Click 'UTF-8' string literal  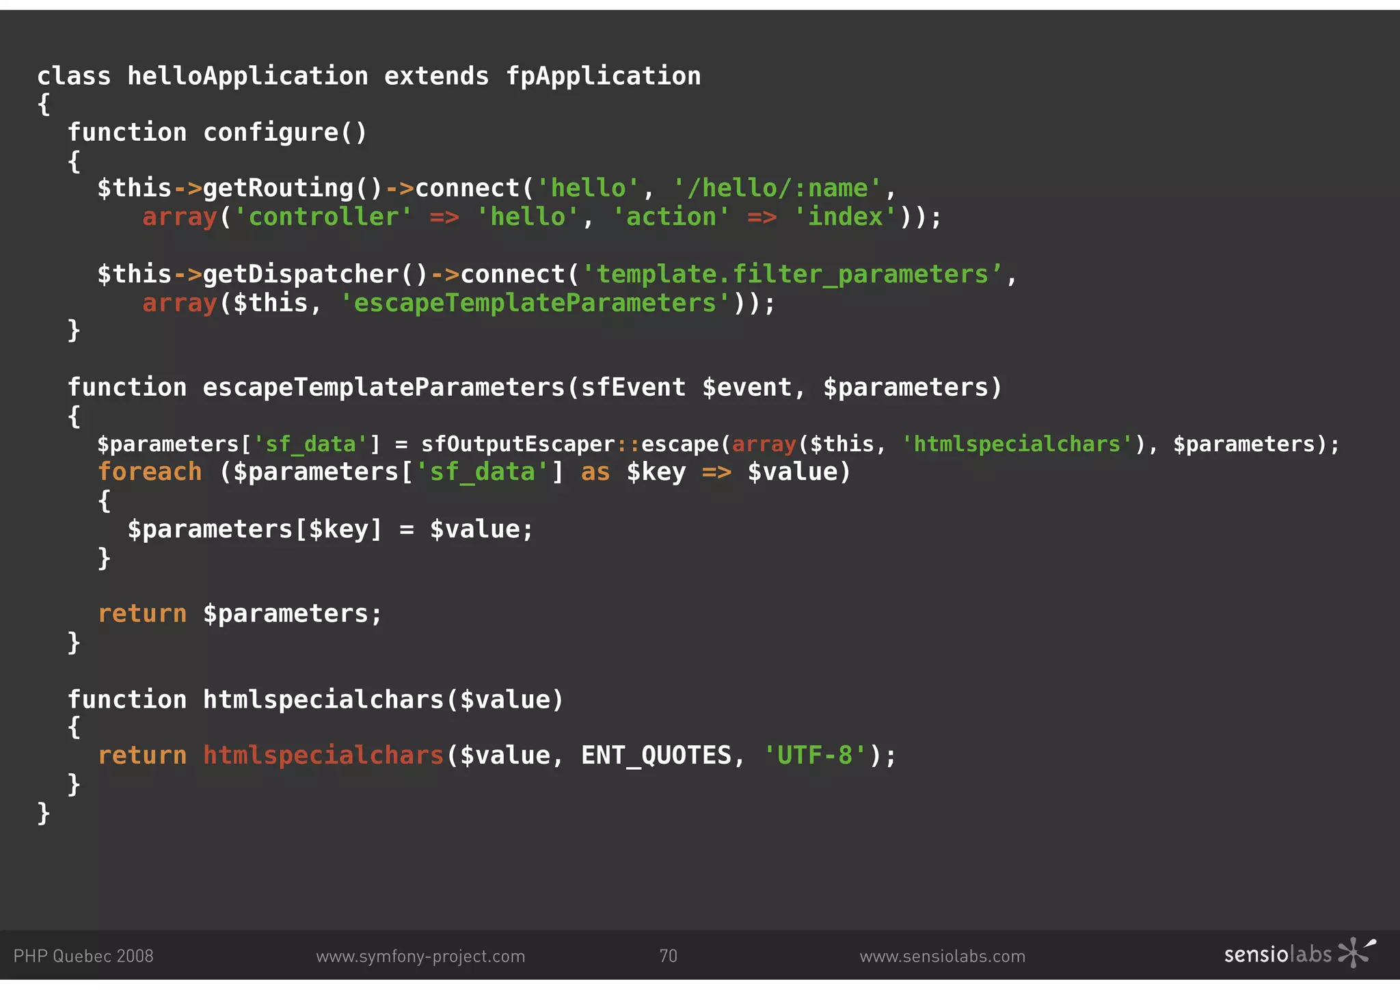coord(815,755)
